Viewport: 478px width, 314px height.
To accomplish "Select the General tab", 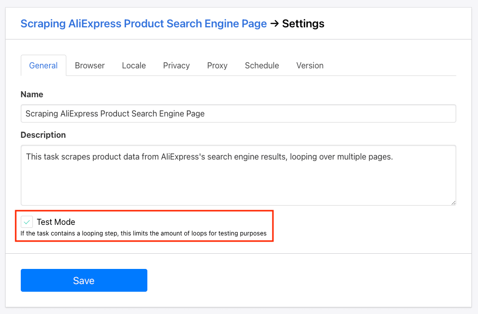I will point(43,65).
